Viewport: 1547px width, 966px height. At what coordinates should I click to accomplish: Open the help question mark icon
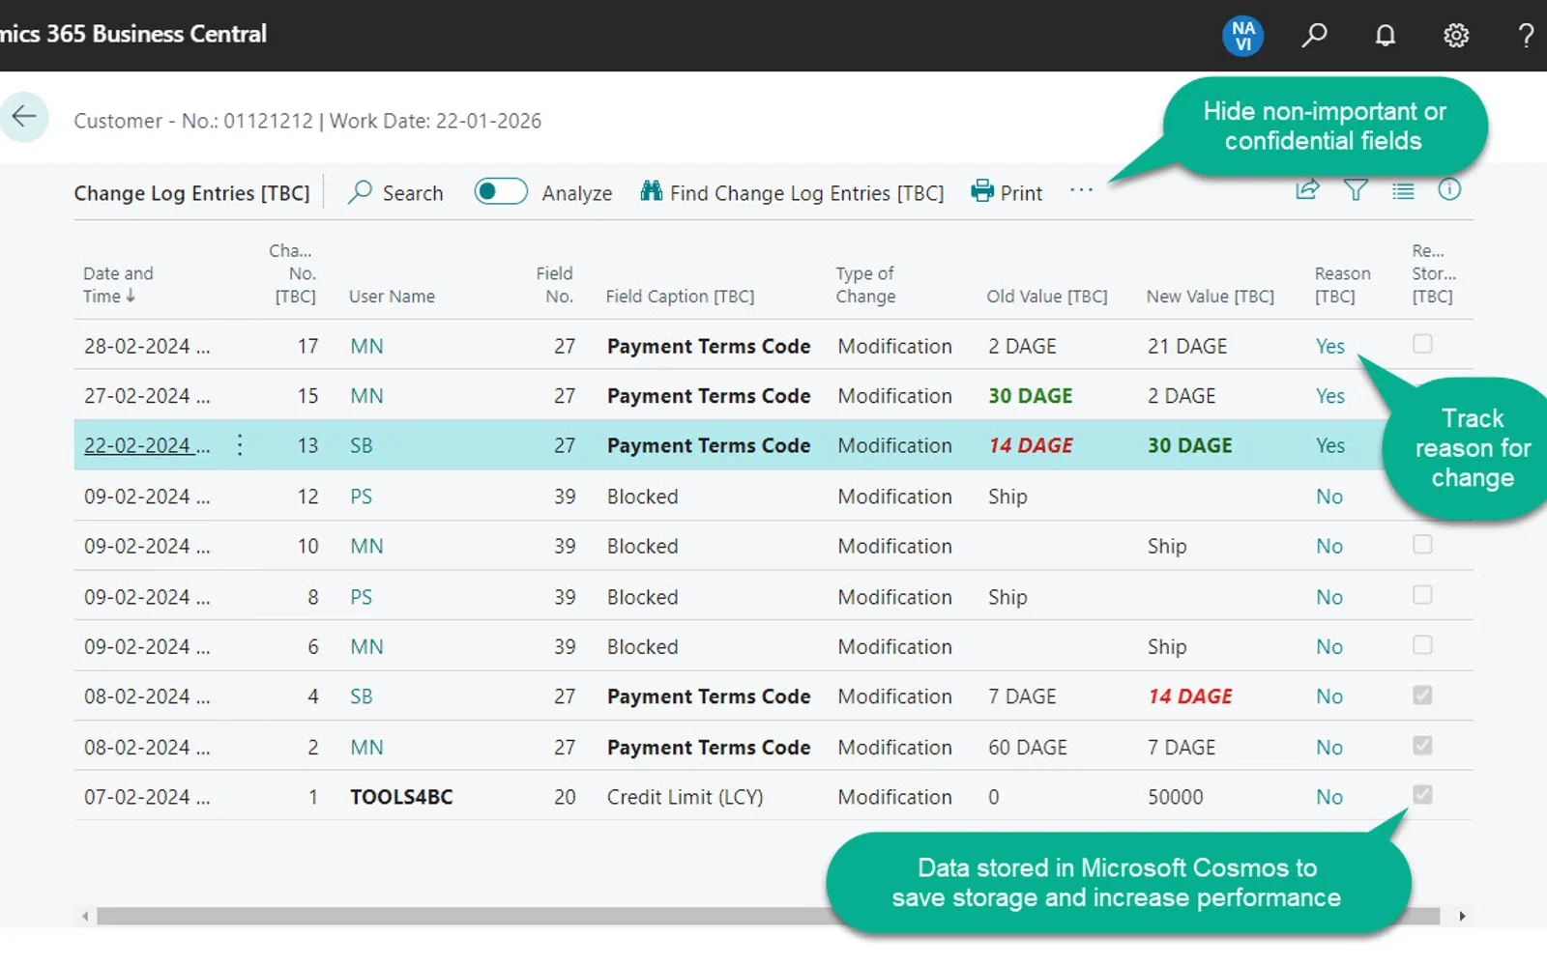point(1525,36)
